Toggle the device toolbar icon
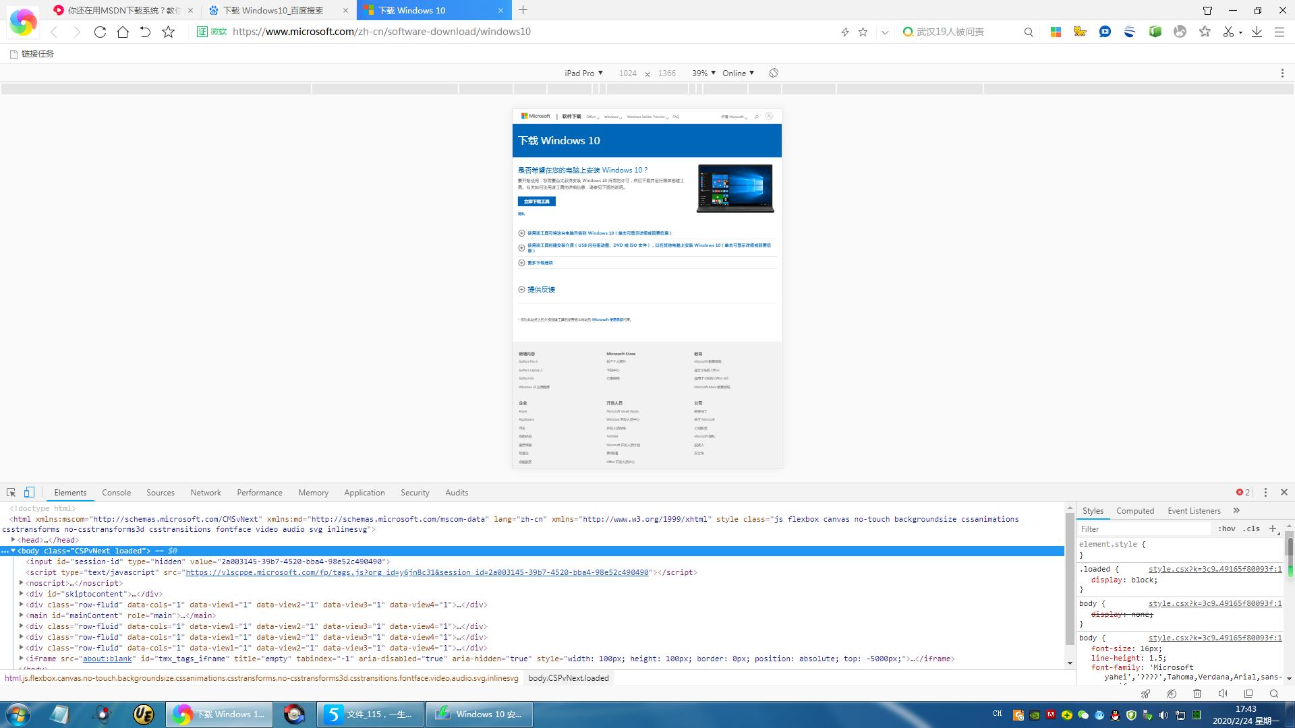The height and width of the screenshot is (728, 1295). point(29,493)
